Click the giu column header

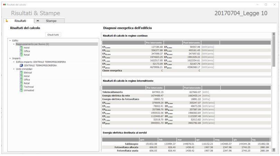click(x=242, y=139)
